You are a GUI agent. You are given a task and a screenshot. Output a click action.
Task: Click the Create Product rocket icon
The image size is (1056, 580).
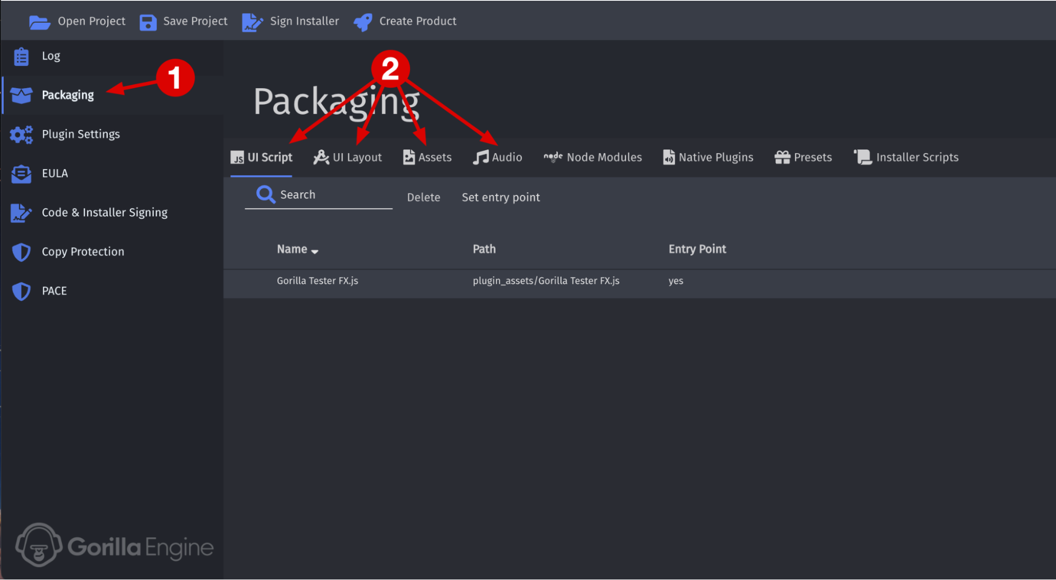pos(363,22)
